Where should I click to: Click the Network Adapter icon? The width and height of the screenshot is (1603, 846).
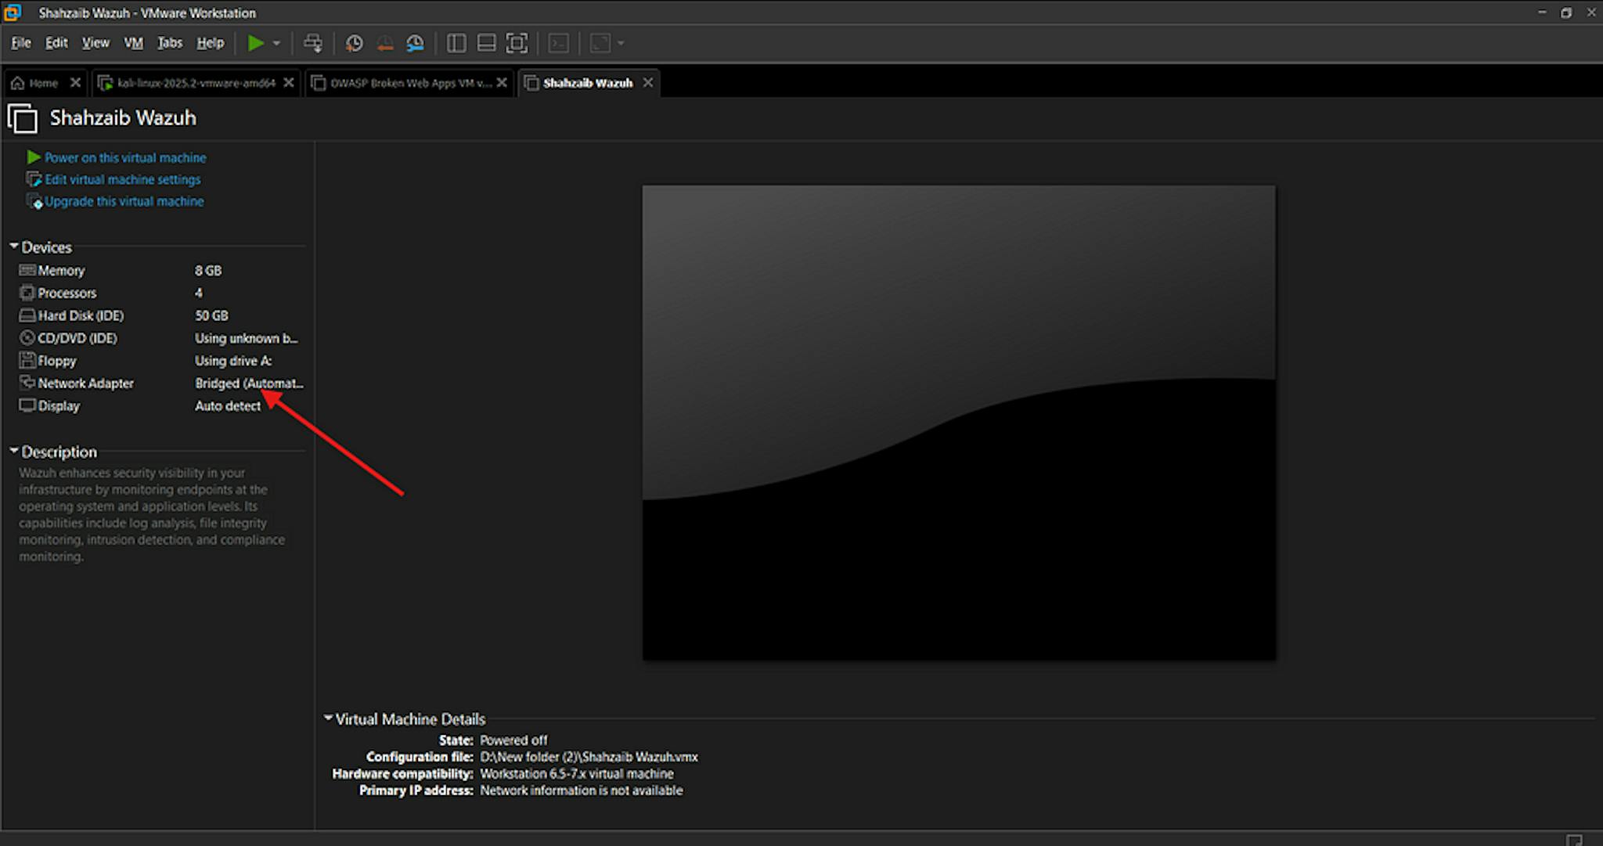(x=27, y=383)
